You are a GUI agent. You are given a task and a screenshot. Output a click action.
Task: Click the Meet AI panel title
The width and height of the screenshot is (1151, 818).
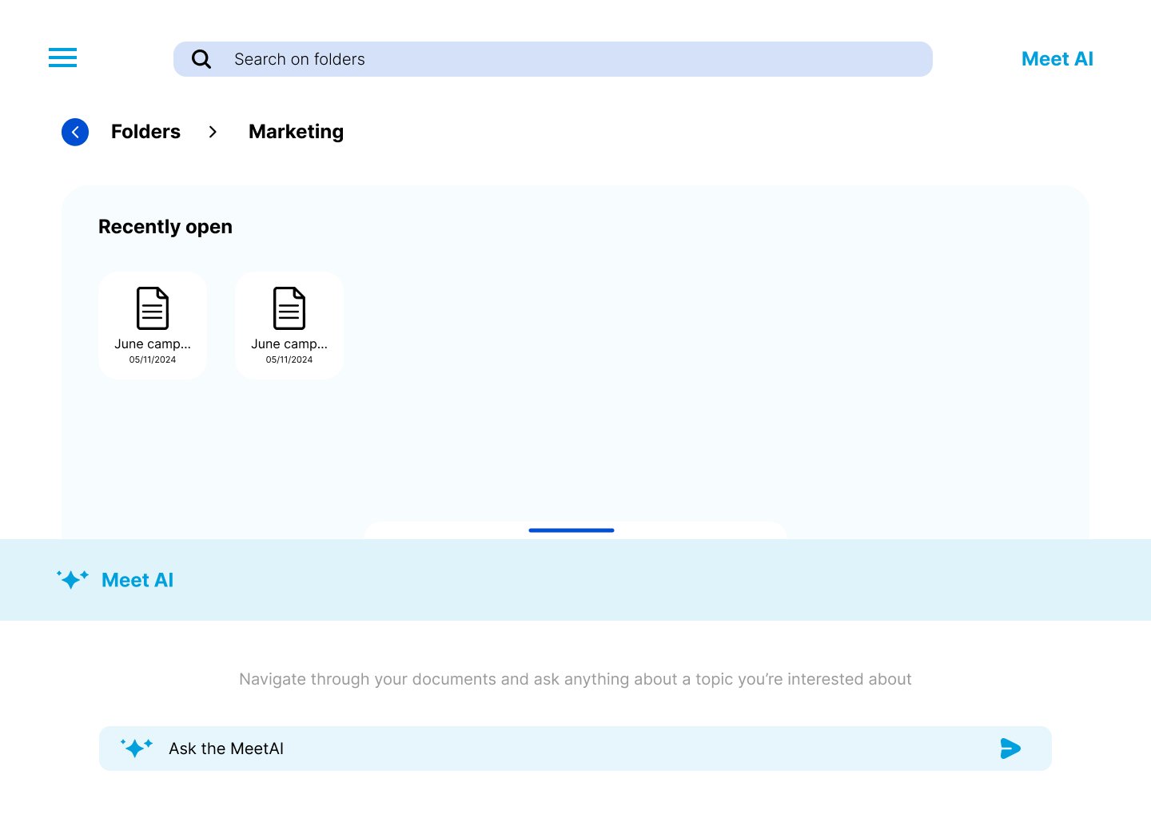137,580
